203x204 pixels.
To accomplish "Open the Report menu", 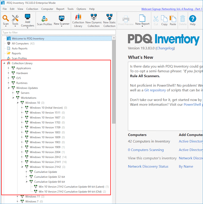I will (x=60, y=9).
